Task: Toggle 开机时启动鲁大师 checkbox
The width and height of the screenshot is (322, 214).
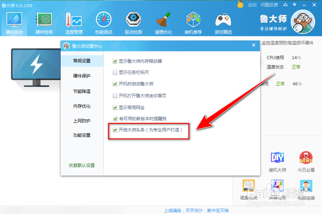Action: point(115,84)
